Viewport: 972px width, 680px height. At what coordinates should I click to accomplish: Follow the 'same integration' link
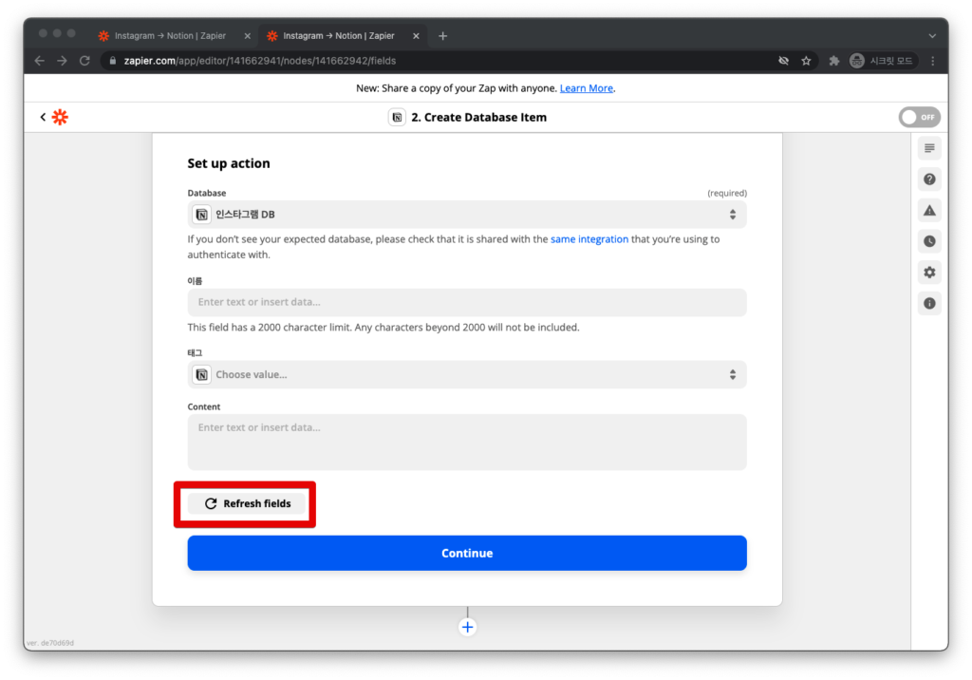point(589,239)
